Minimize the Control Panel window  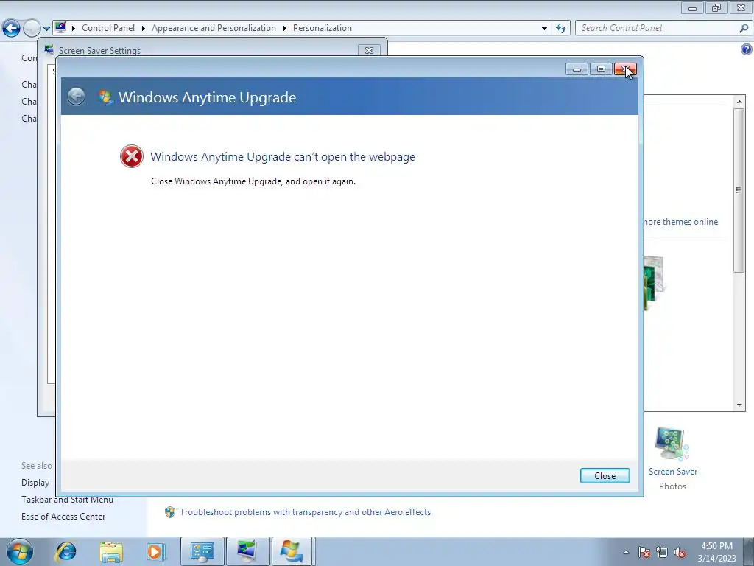692,7
